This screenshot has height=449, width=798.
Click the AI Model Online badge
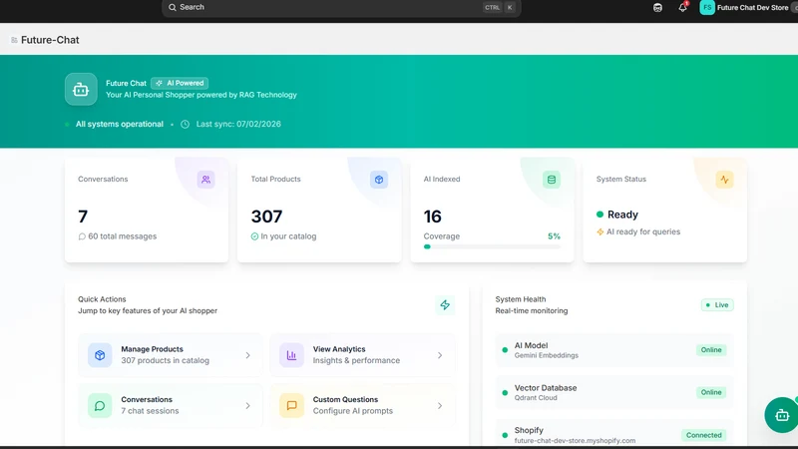coord(711,350)
